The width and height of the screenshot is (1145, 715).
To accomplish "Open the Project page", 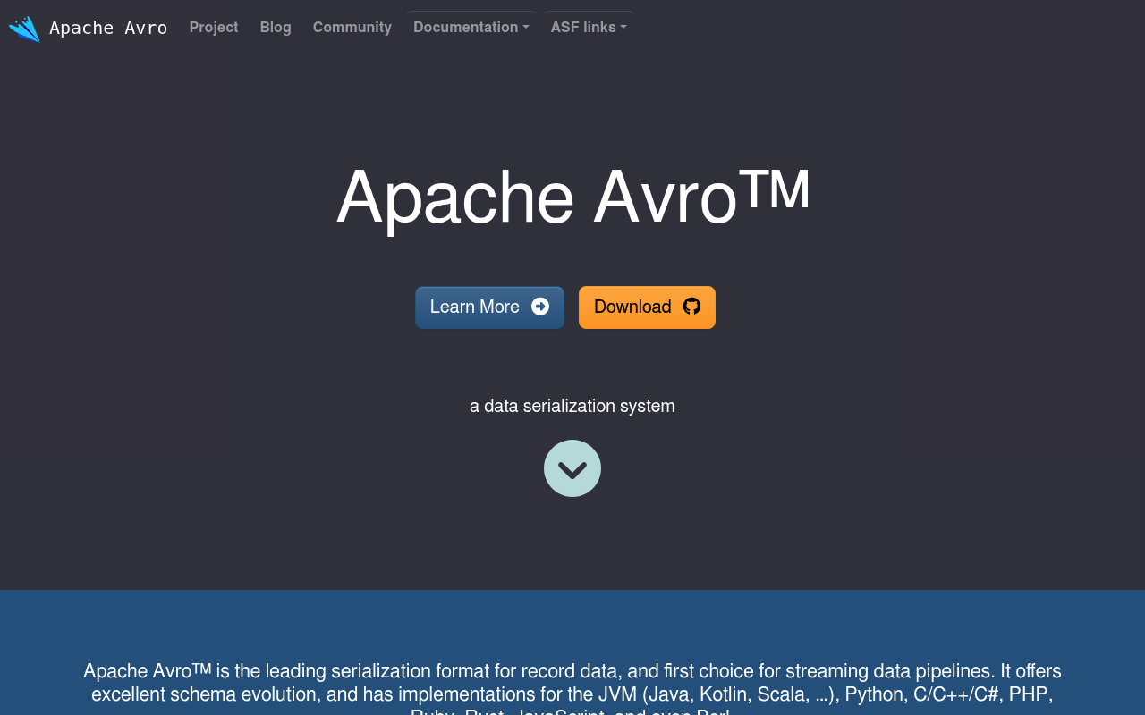I will tap(214, 28).
